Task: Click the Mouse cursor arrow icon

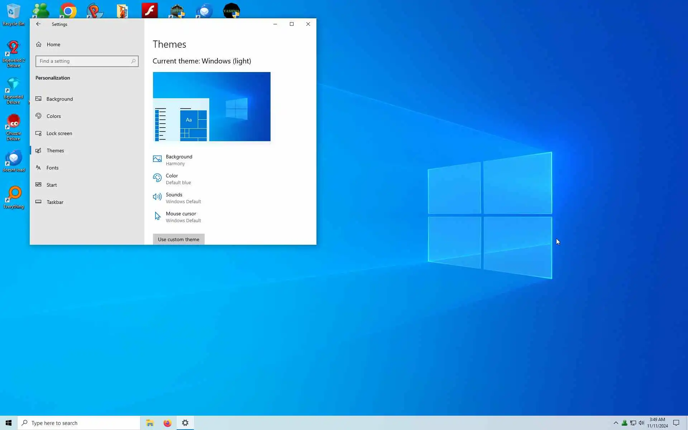Action: point(157,216)
